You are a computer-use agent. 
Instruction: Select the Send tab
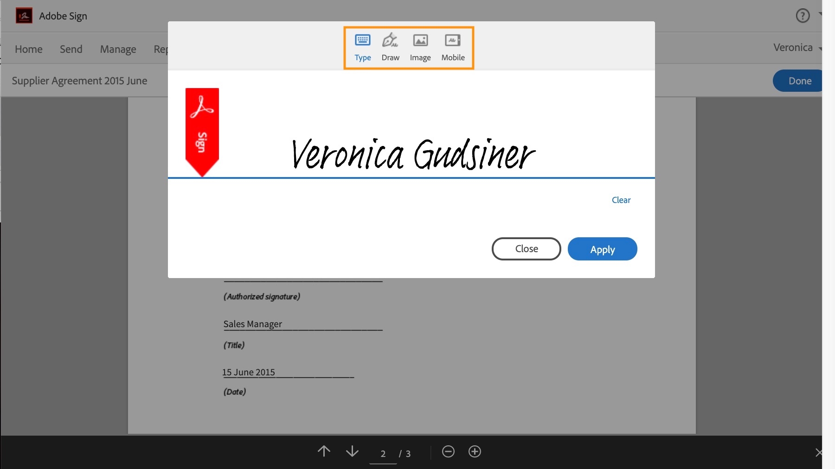click(71, 49)
